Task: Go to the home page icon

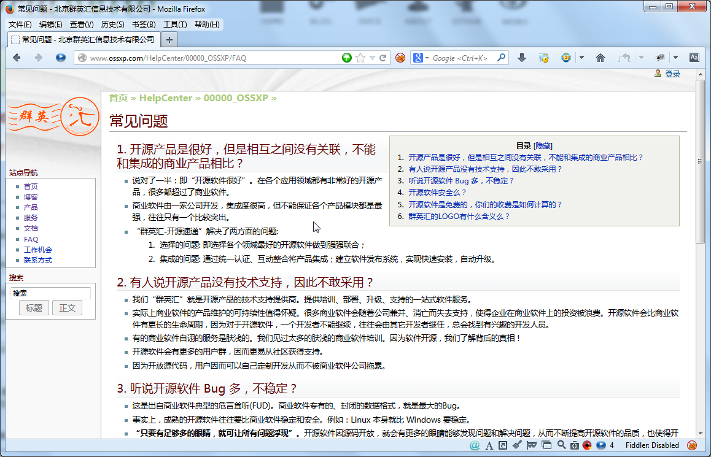Action: [x=600, y=58]
